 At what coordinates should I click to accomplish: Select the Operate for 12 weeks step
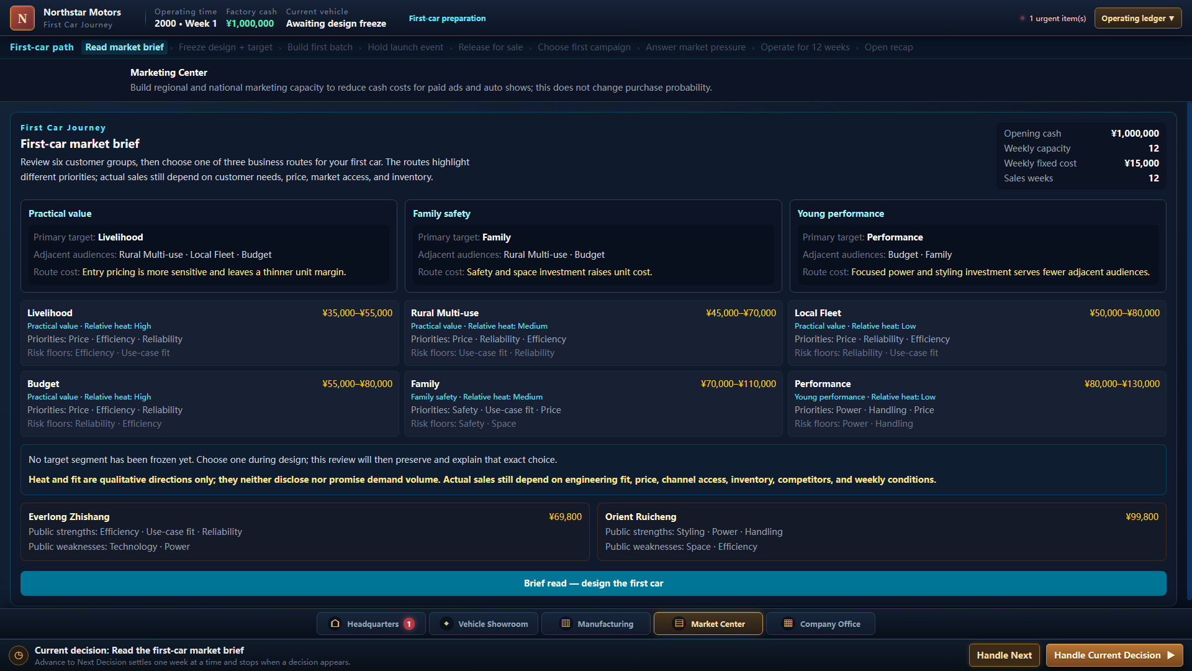coord(805,47)
